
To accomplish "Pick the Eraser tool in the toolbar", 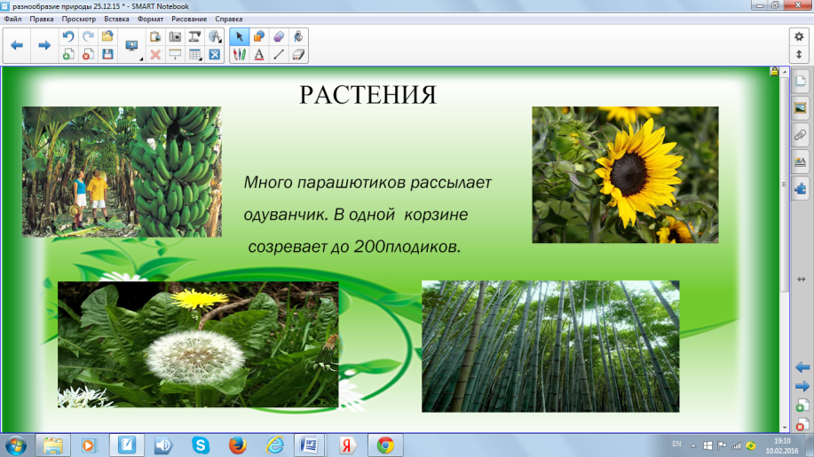I will (x=298, y=54).
